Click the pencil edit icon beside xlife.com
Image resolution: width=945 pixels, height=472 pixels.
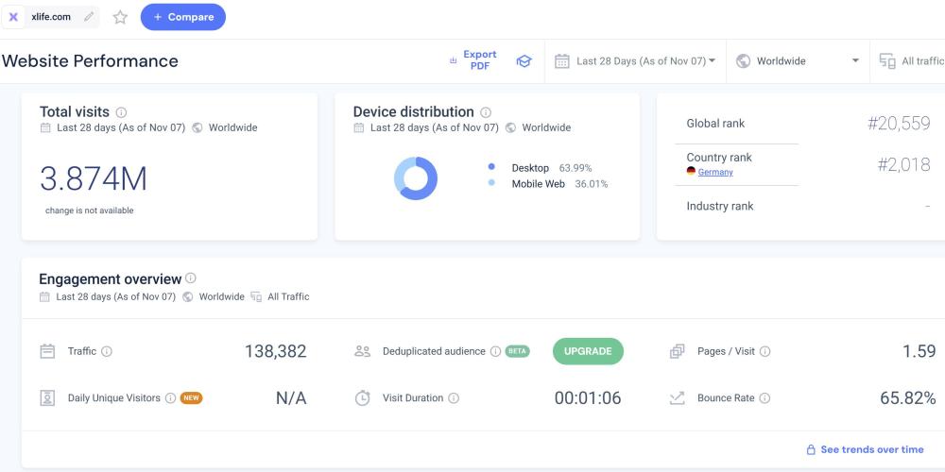(89, 17)
